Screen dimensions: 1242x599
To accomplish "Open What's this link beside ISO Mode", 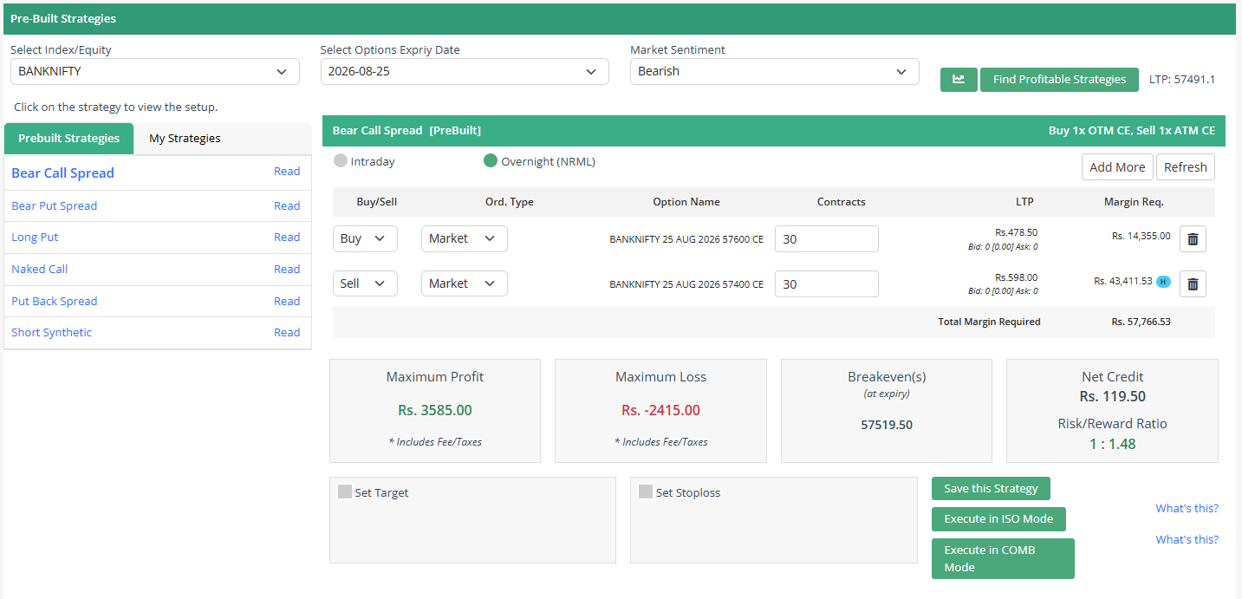I will coord(1187,508).
